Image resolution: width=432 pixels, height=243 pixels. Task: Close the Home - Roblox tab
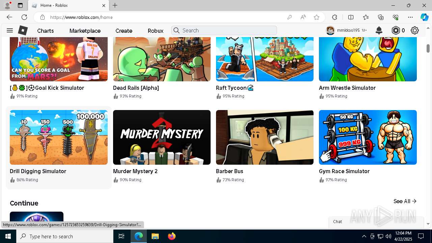coord(104,5)
